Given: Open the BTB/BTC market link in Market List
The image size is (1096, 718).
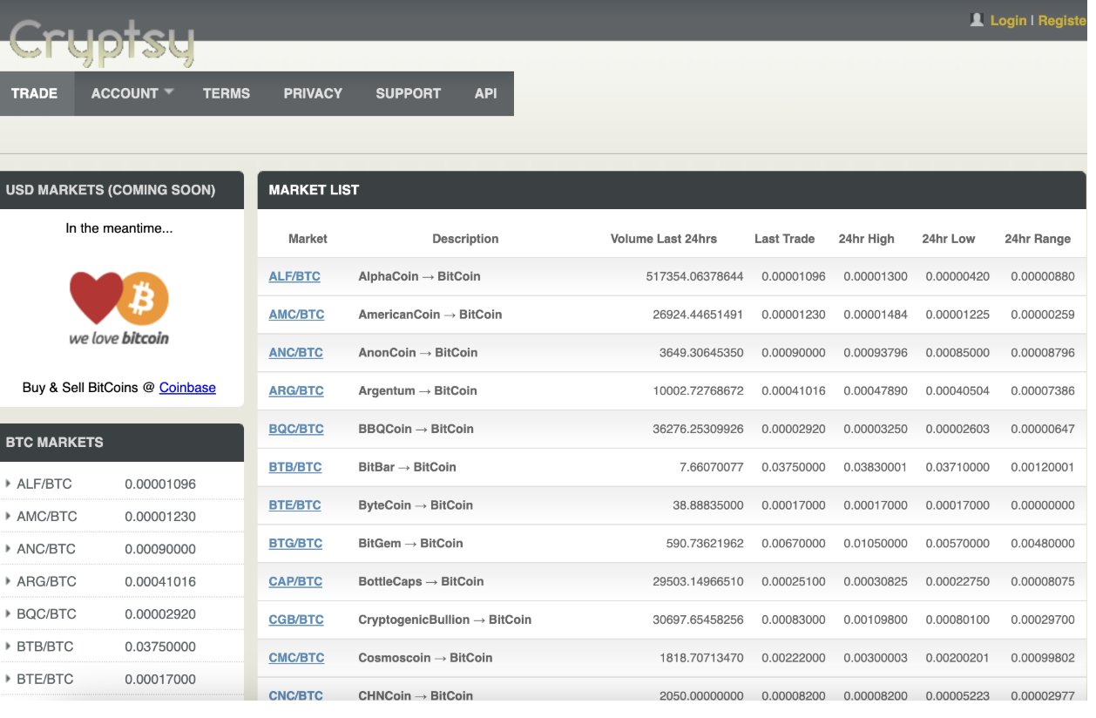Looking at the screenshot, I should tap(295, 467).
